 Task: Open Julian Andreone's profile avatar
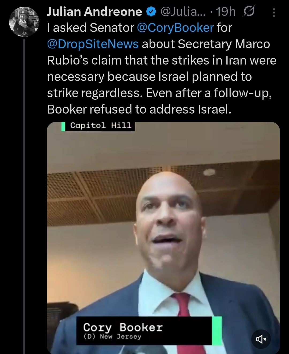[24, 22]
